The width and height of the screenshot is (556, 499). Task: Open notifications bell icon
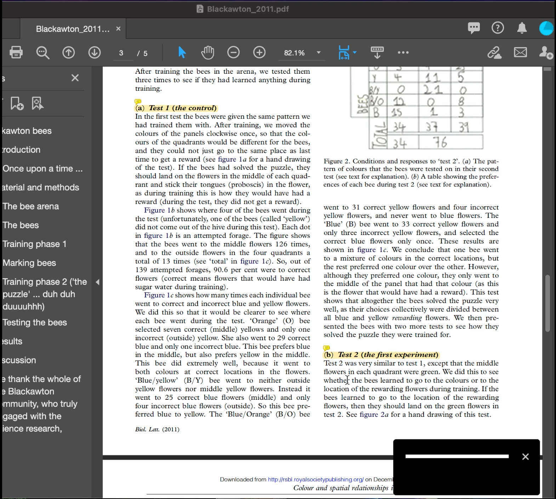[x=522, y=28]
